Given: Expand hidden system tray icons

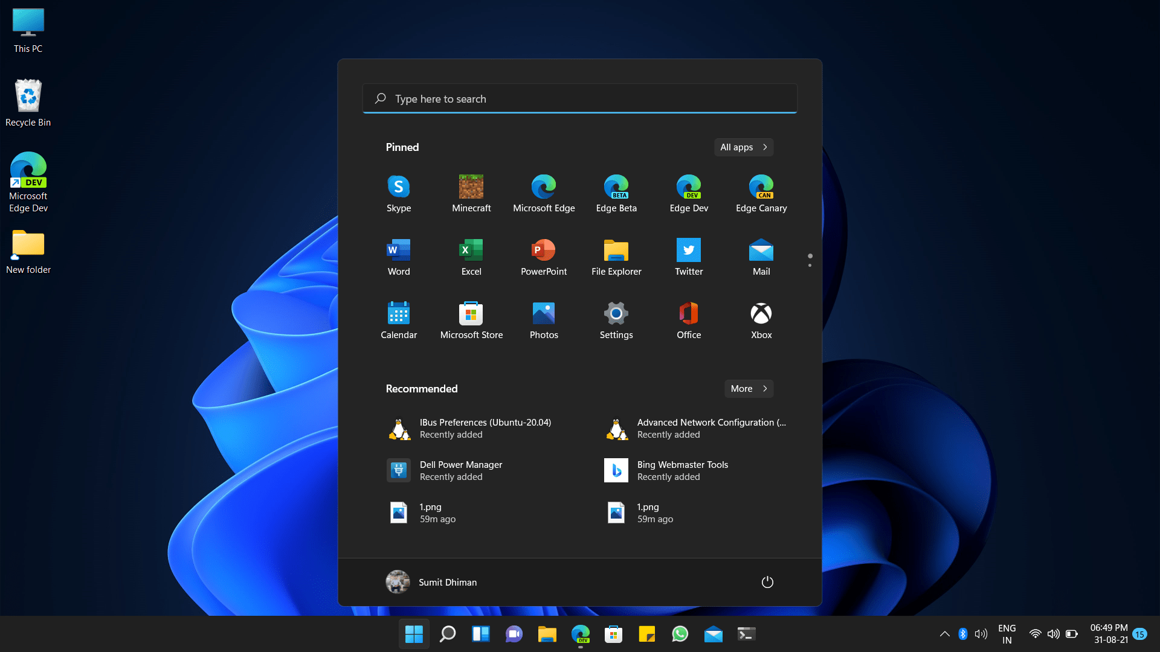Looking at the screenshot, I should [944, 634].
